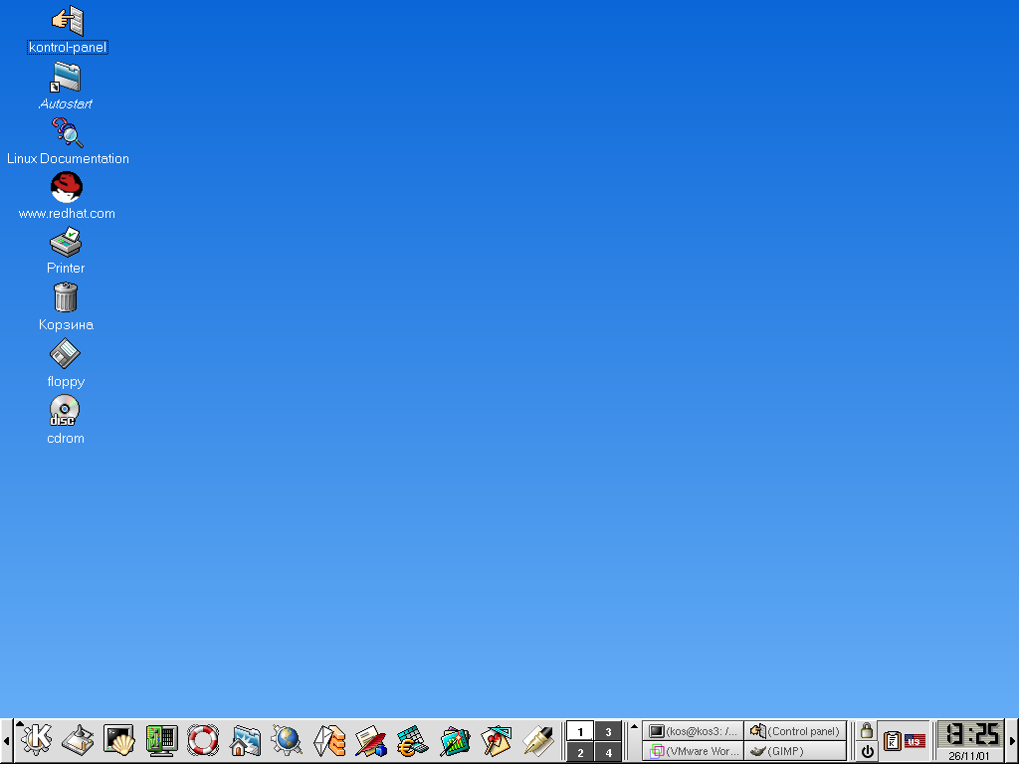
Task: Switch to virtual desktop 3
Action: pos(608,731)
